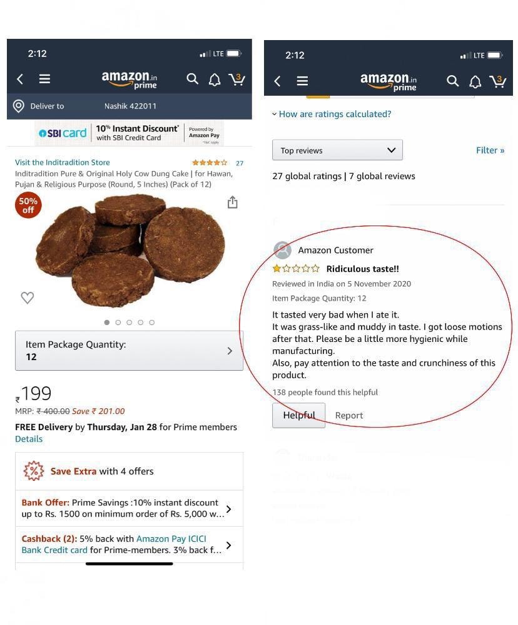This screenshot has height=625, width=518.
Task: Tap the cow dung cake product image
Action: [131, 251]
